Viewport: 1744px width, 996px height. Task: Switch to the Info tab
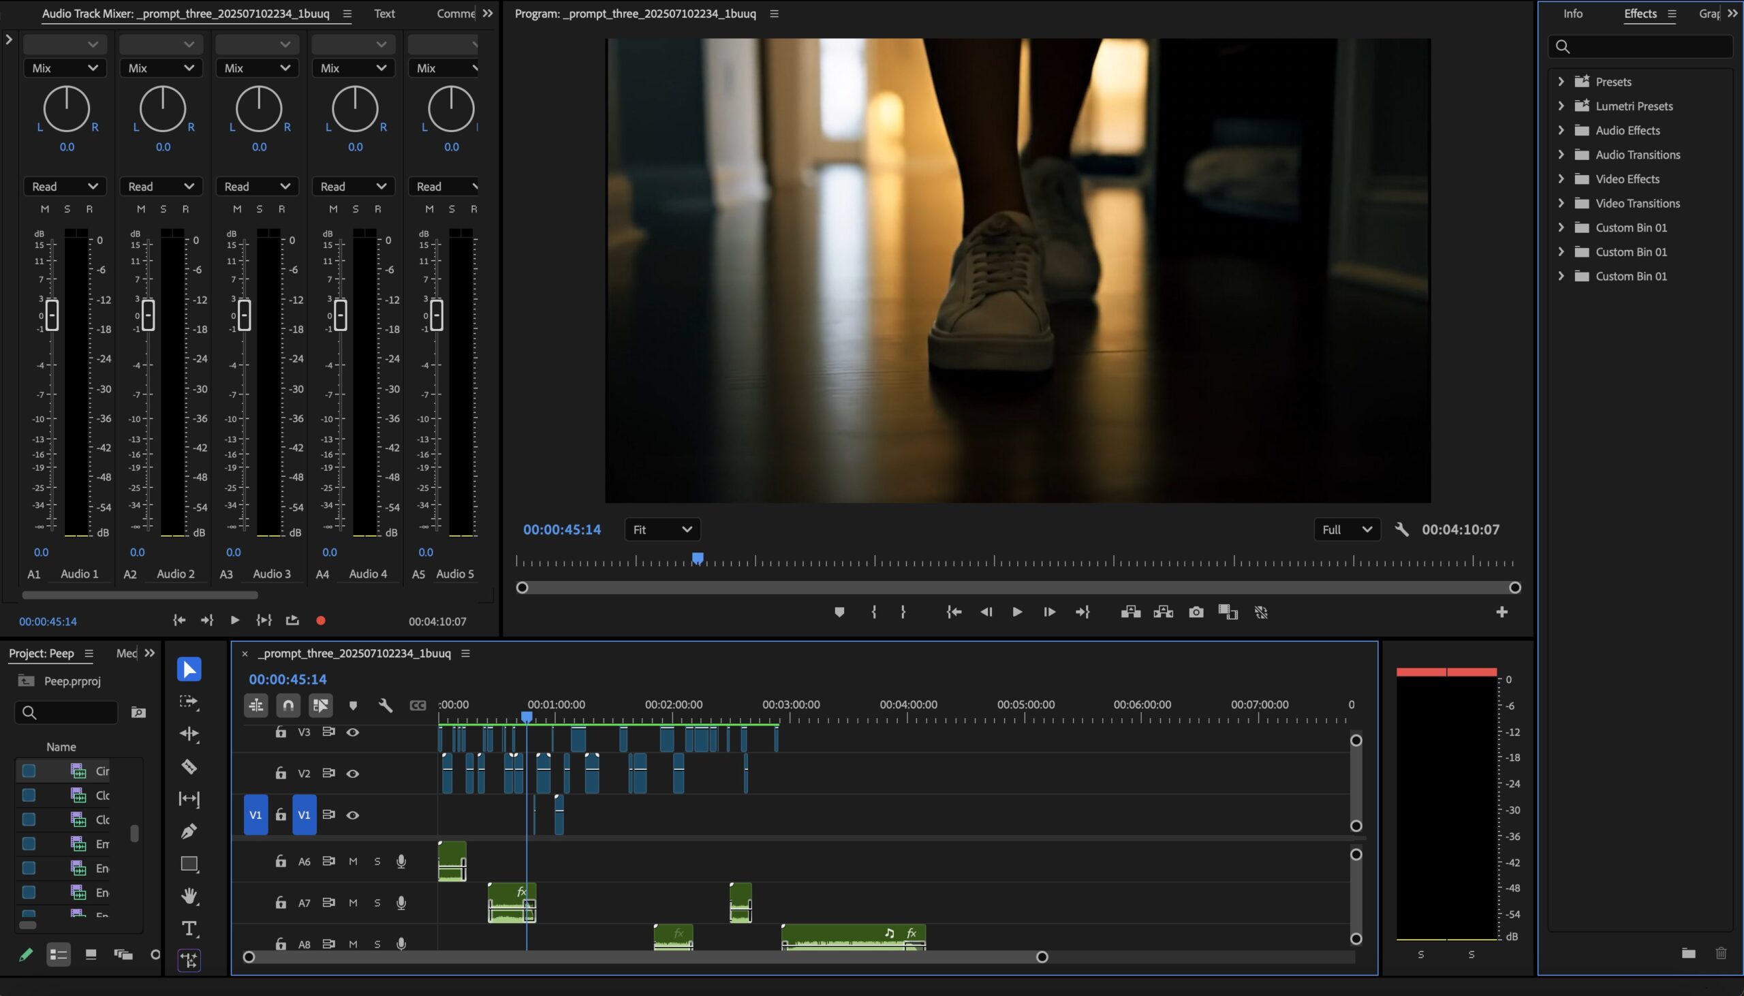1572,14
